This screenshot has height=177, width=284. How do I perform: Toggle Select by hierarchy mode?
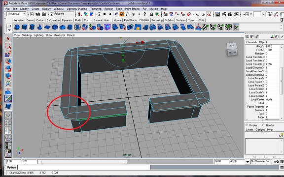(80, 14)
